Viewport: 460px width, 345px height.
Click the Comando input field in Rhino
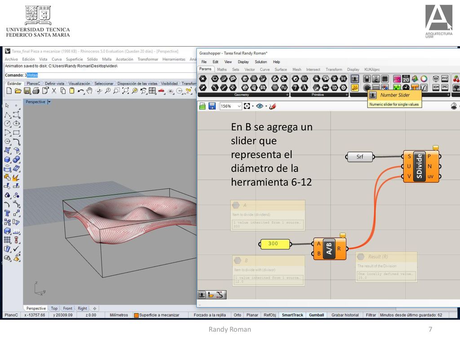[x=100, y=75]
